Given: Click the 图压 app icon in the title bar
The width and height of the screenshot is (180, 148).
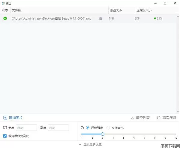Looking at the screenshot, I should [3, 3].
